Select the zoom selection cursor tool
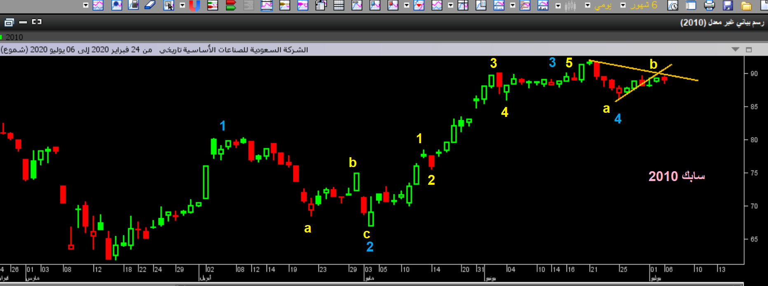Screen dimensions: 768x286 [x=169, y=5]
